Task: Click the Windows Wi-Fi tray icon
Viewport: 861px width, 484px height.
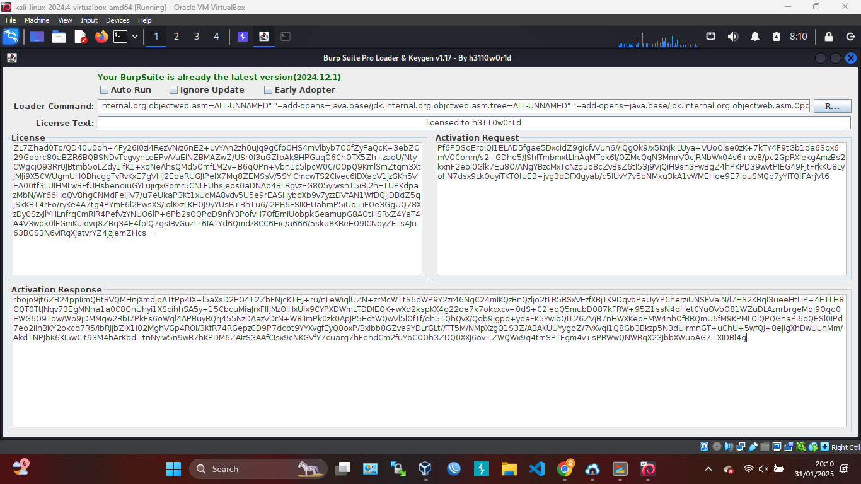Action: (748, 469)
